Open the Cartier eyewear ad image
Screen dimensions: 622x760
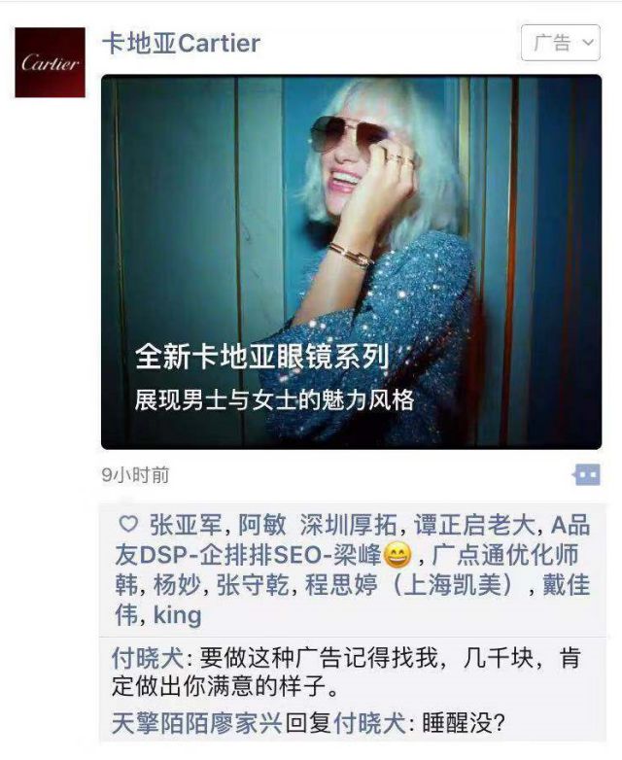click(x=352, y=261)
